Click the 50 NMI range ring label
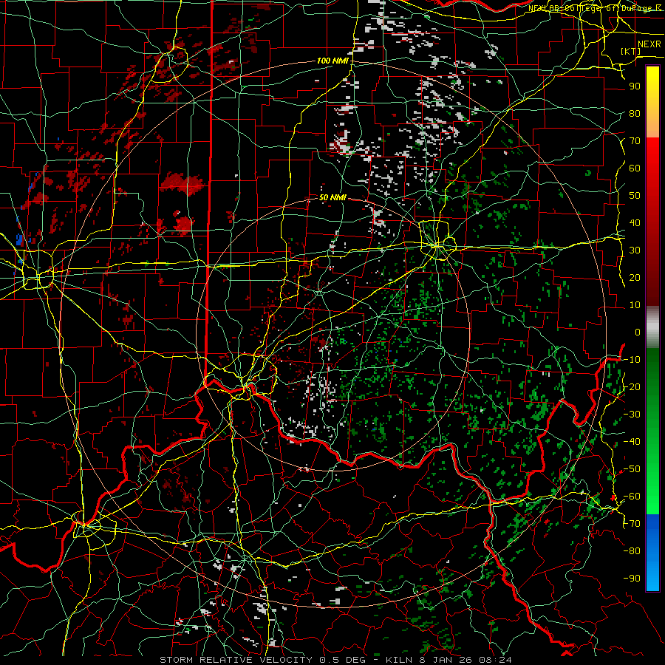Image resolution: width=665 pixels, height=665 pixels. [332, 197]
